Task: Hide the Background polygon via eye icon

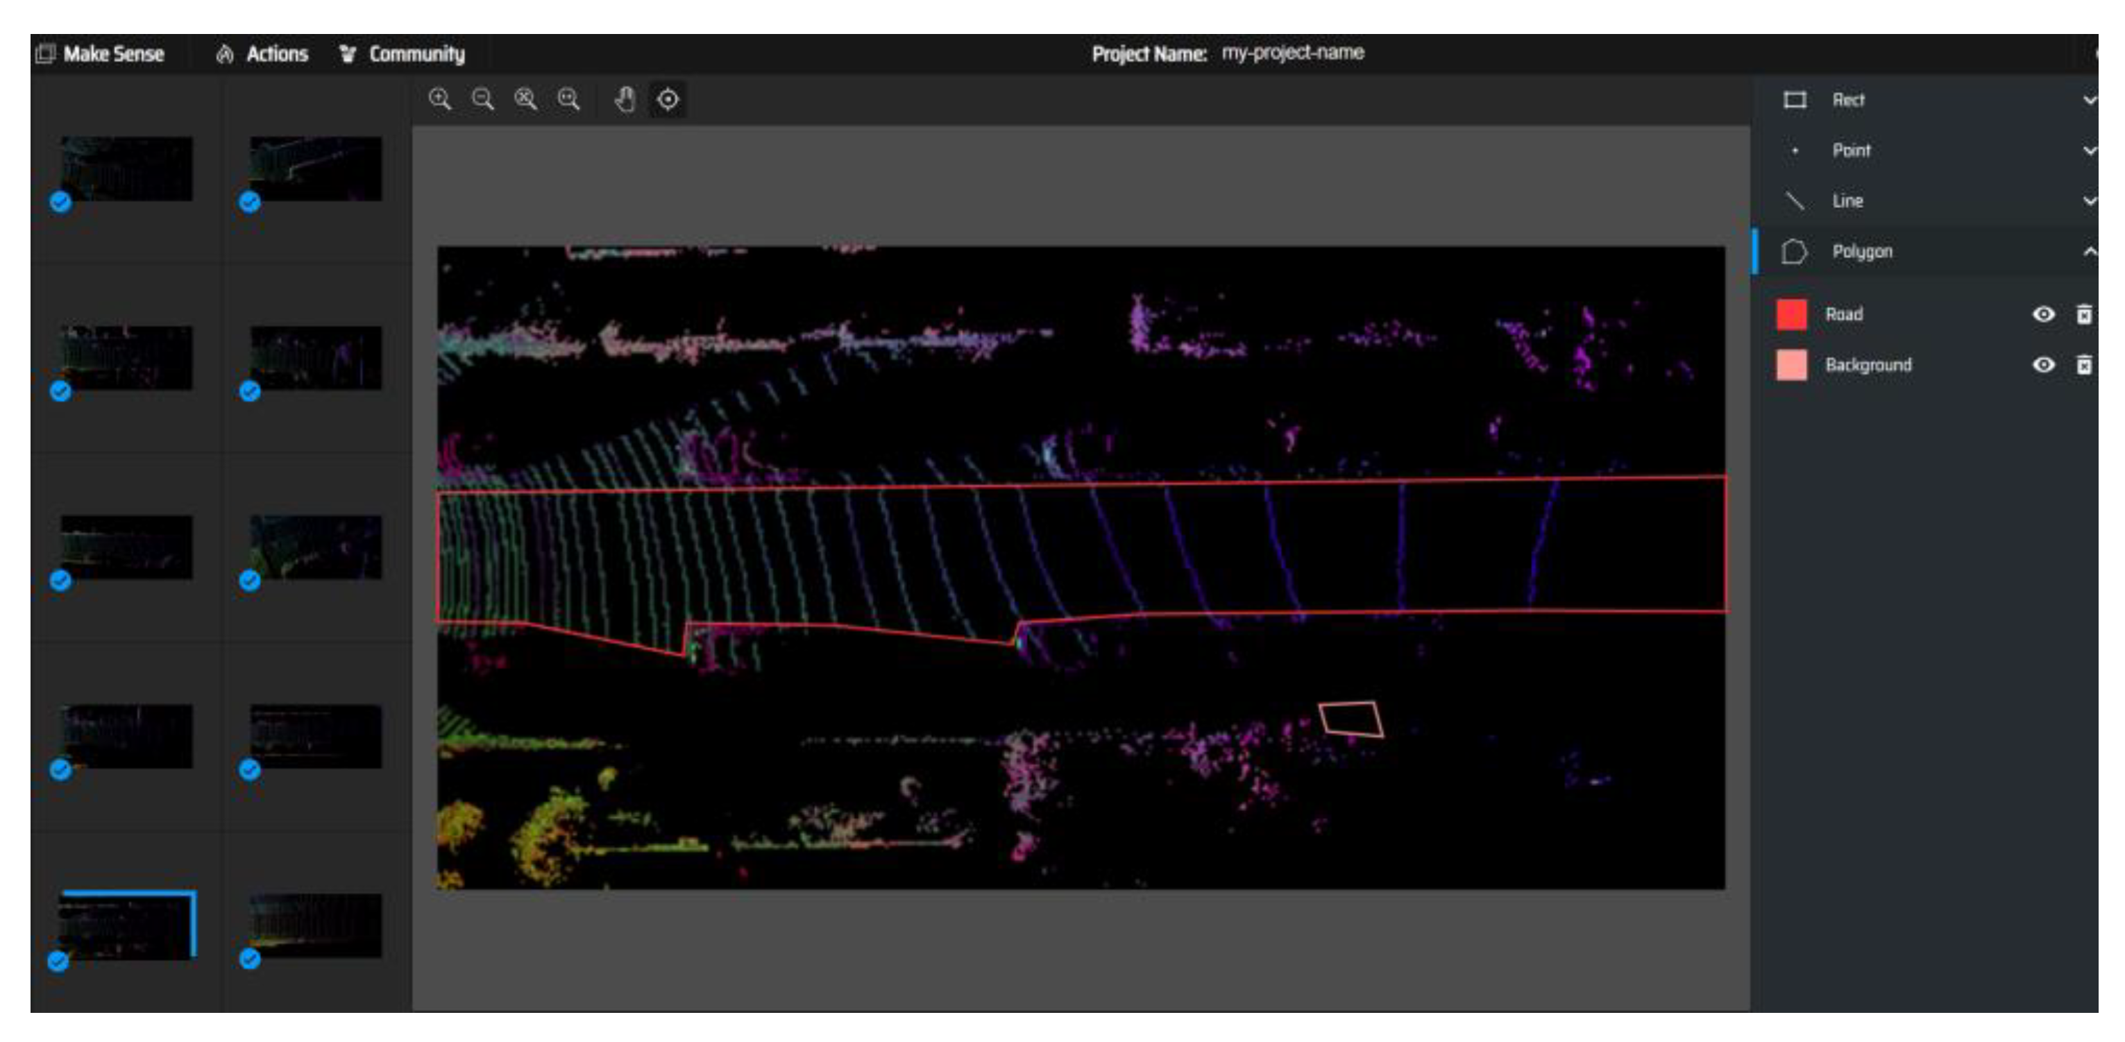Action: [2043, 364]
